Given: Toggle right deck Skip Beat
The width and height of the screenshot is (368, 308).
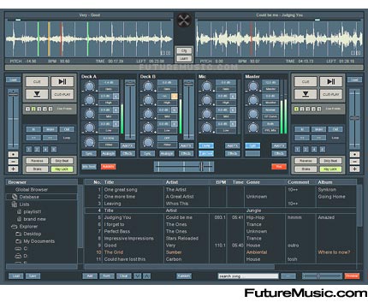Looking at the screenshot, I should coord(330,161).
